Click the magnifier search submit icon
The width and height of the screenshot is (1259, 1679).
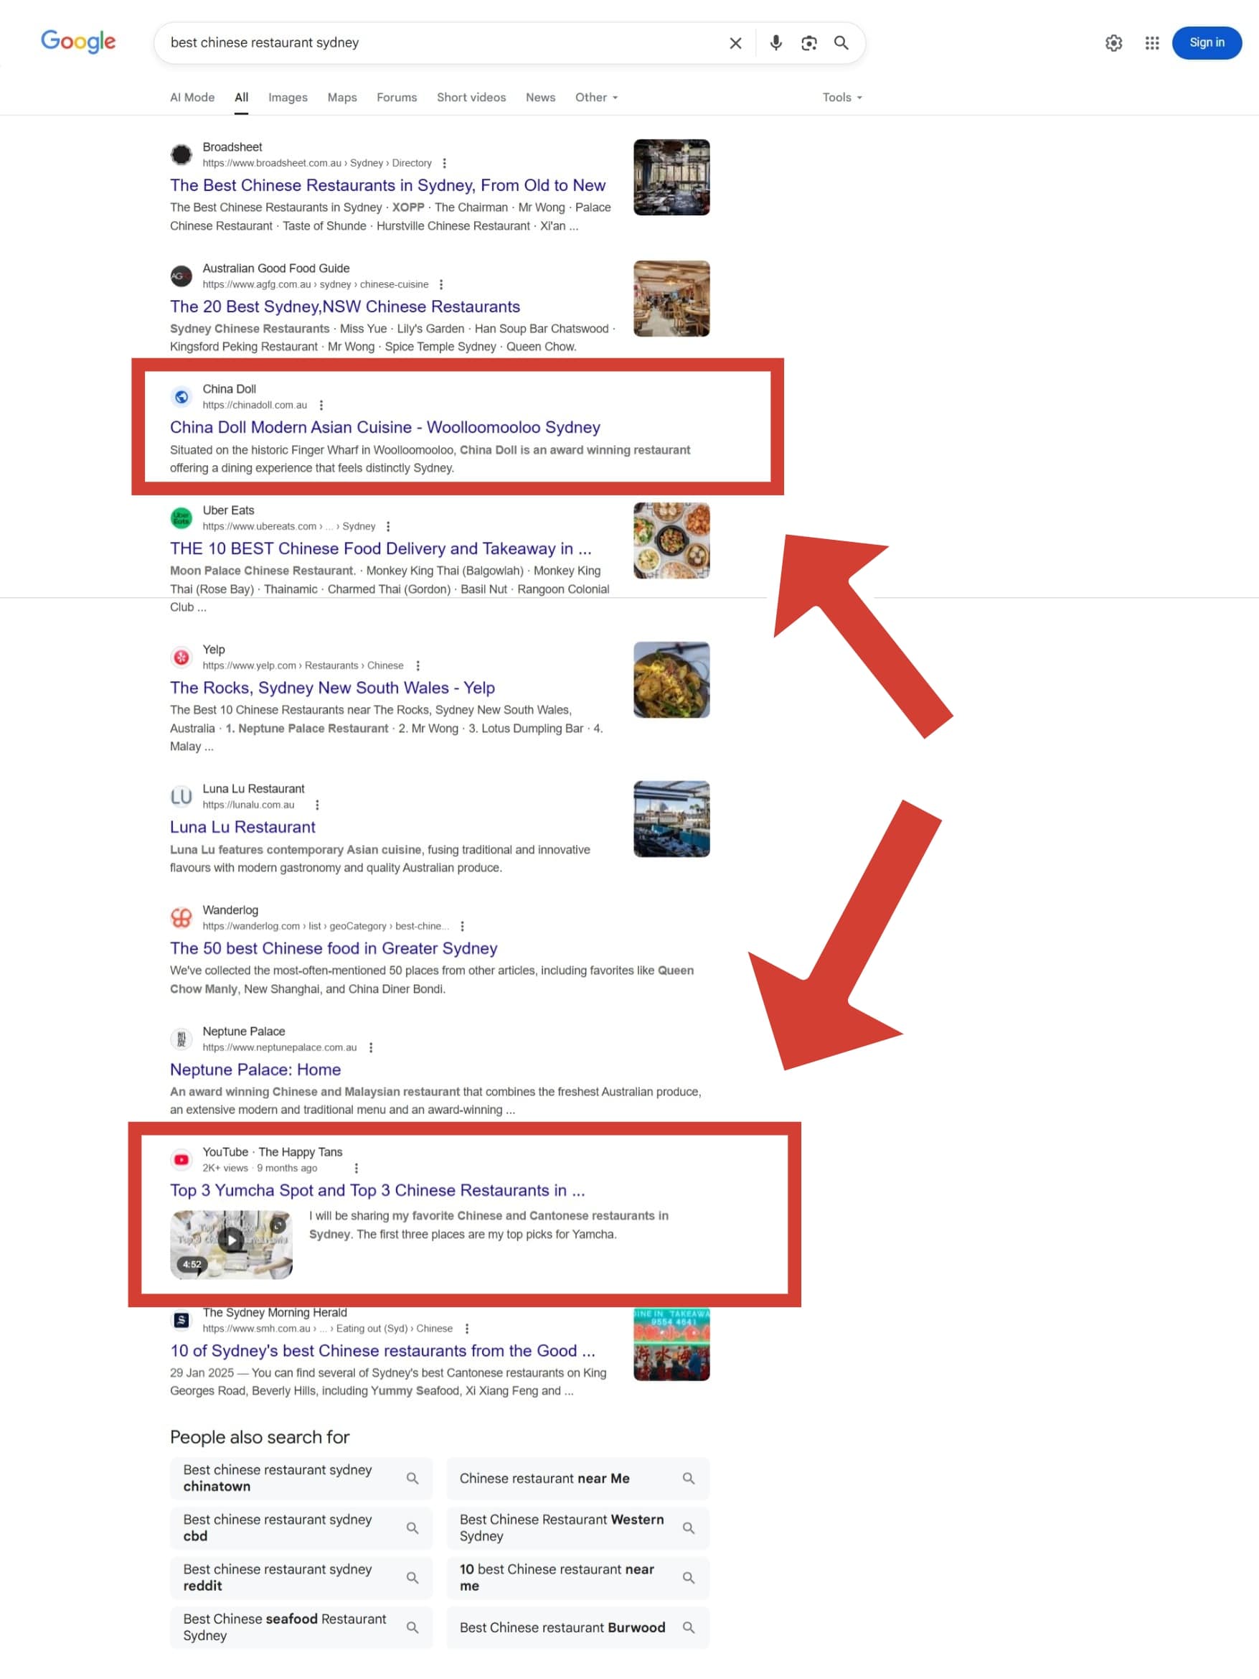tap(841, 43)
